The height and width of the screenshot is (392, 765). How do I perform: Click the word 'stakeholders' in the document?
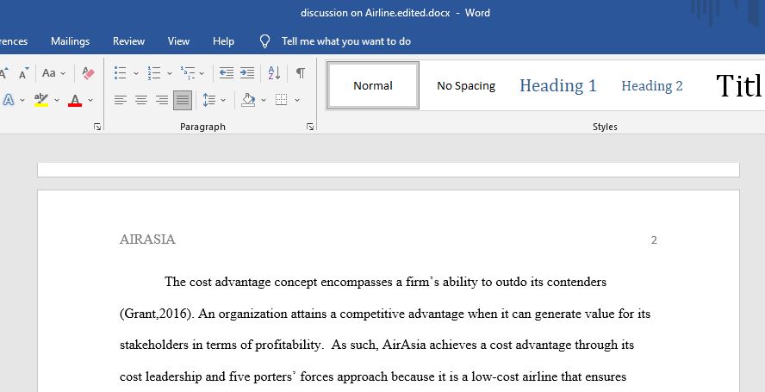pos(155,345)
